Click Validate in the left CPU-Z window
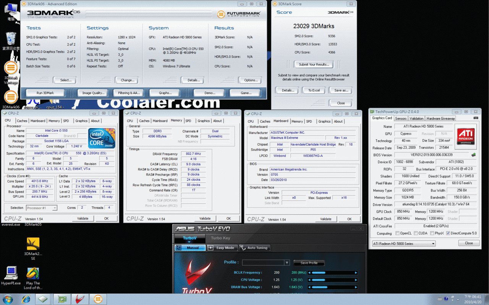Viewport: 489px width, 305px height. [x=83, y=218]
